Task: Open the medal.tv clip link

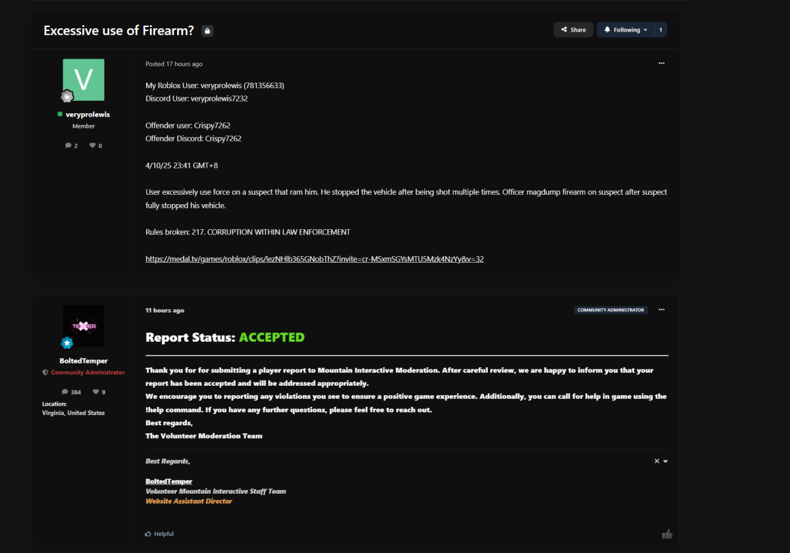Action: click(315, 259)
